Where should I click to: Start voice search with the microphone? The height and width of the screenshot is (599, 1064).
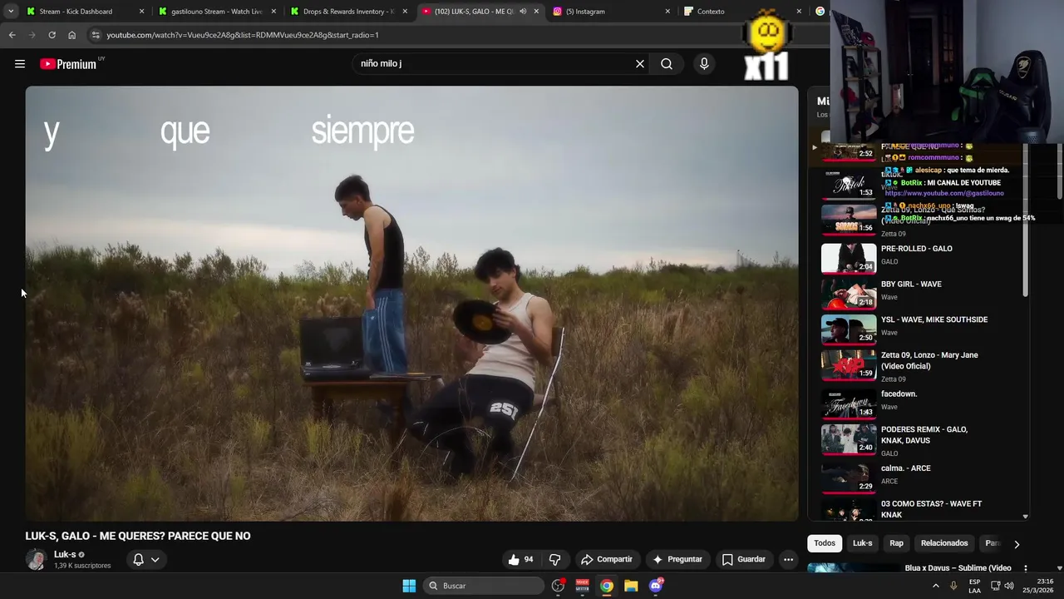pos(704,64)
